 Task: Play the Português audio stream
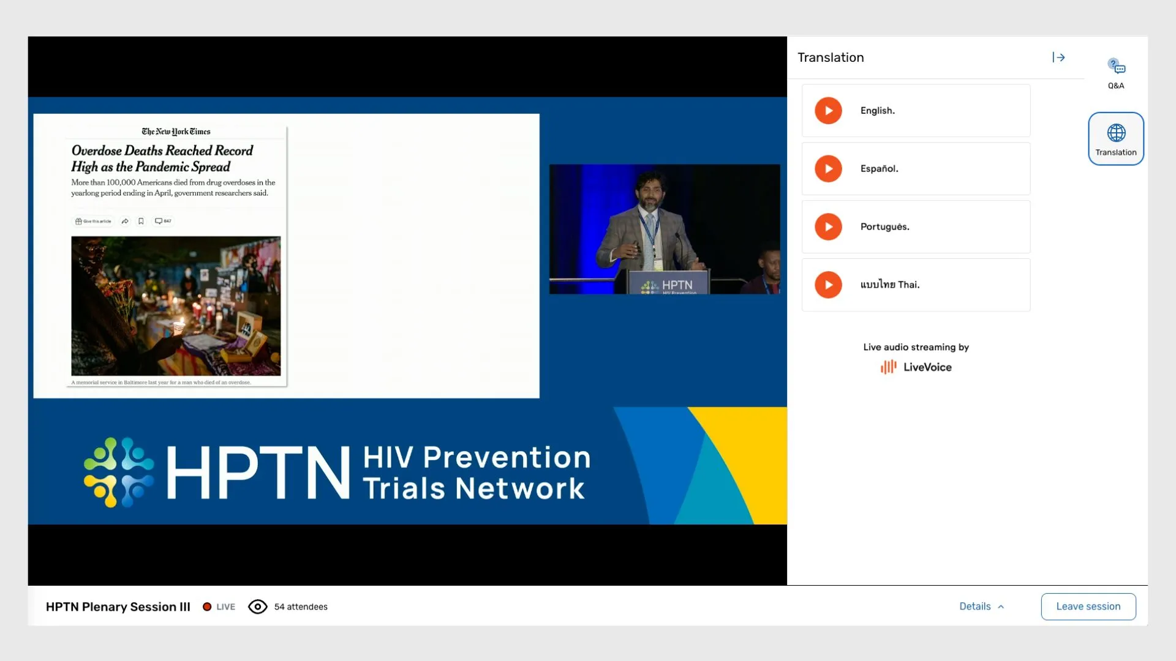(x=828, y=227)
